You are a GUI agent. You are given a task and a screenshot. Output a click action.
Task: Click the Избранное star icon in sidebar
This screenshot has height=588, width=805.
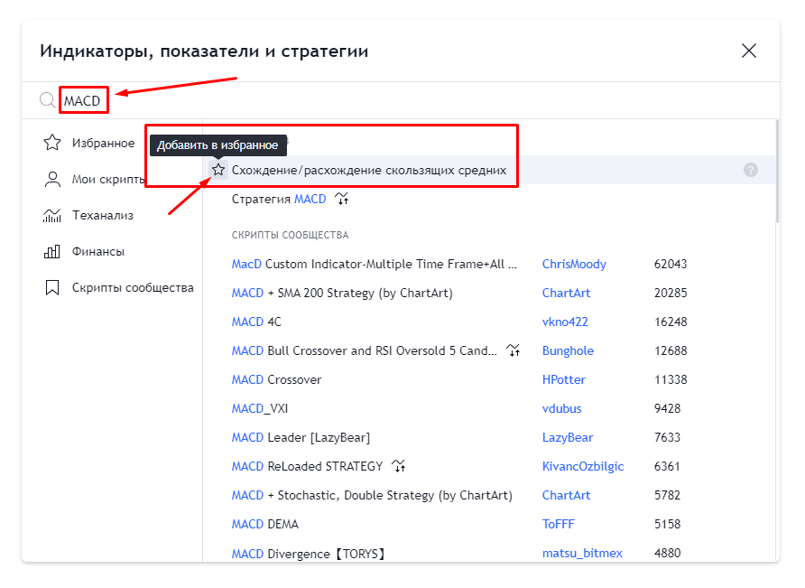pos(52,142)
